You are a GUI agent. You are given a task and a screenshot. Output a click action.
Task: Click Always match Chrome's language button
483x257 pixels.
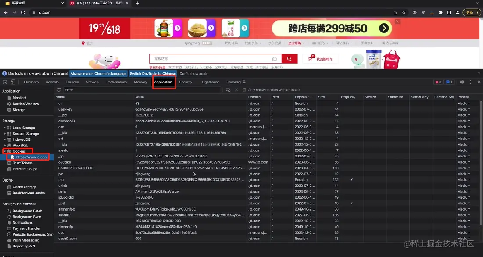coord(98,74)
